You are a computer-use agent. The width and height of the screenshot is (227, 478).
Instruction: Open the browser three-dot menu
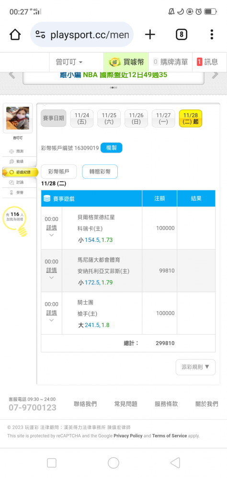point(212,34)
